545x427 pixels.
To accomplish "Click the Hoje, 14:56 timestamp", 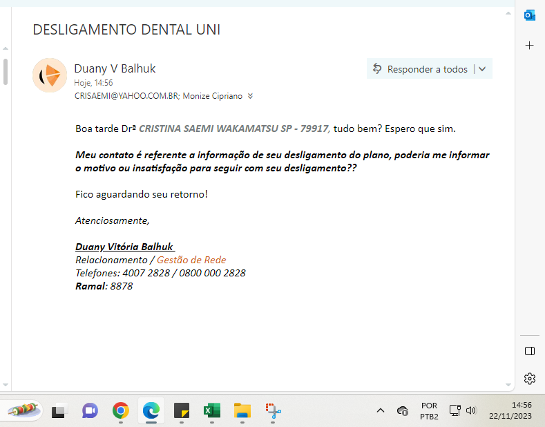I will point(93,83).
